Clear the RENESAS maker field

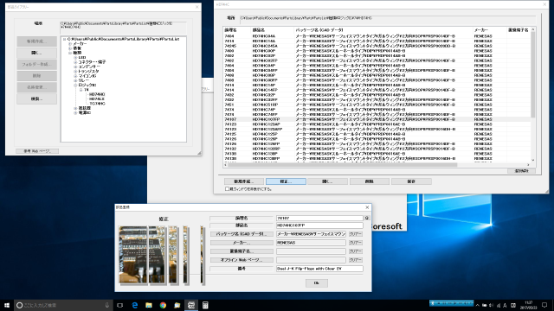pos(356,243)
